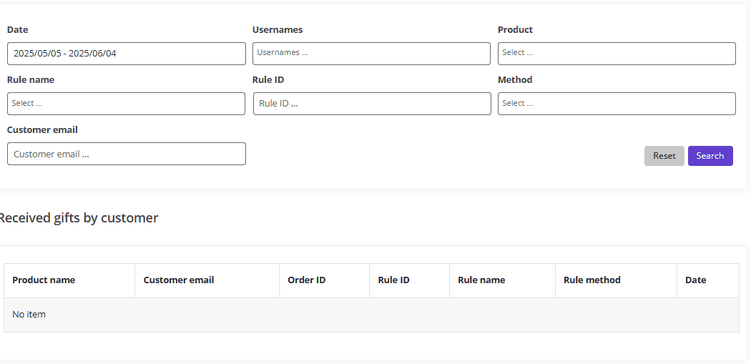Select the Product name column header

(44, 280)
